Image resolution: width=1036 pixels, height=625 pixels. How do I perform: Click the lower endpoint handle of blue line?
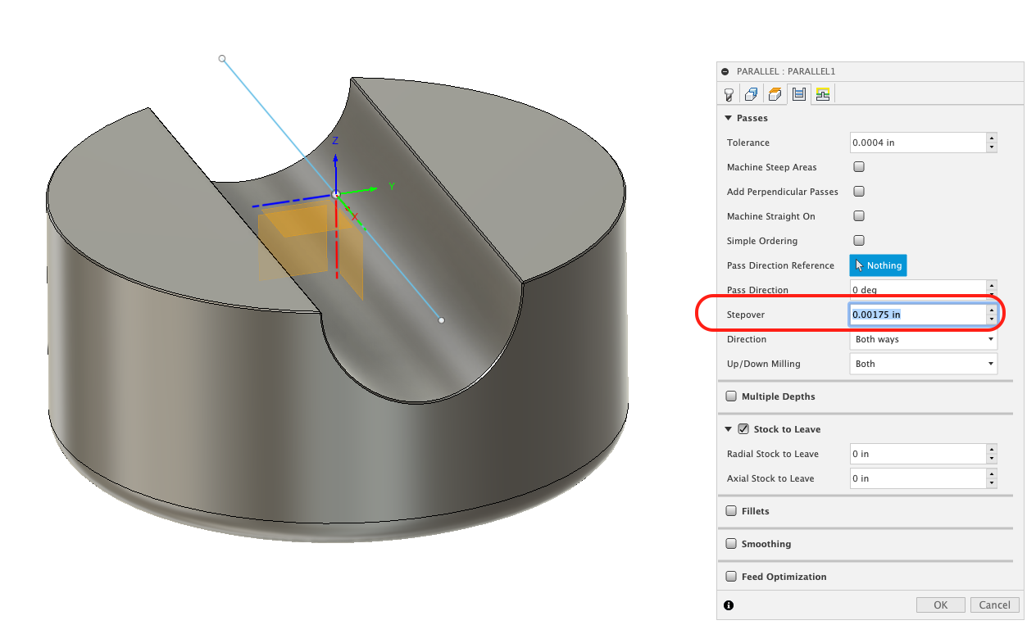(442, 320)
